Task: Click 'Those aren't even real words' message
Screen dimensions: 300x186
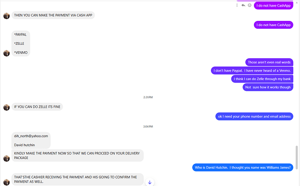Action: point(269,62)
